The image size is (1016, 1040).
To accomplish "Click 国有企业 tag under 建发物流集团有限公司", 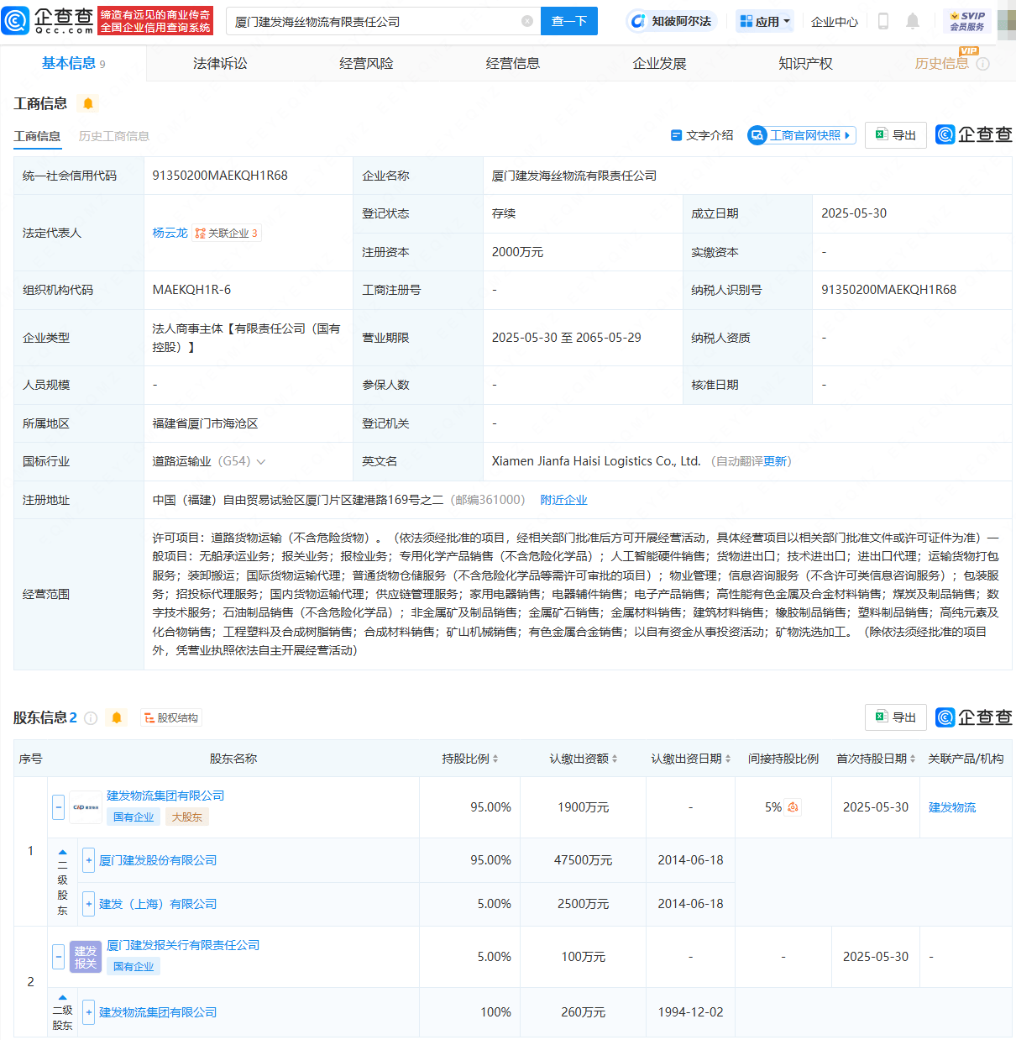I will click(x=134, y=817).
